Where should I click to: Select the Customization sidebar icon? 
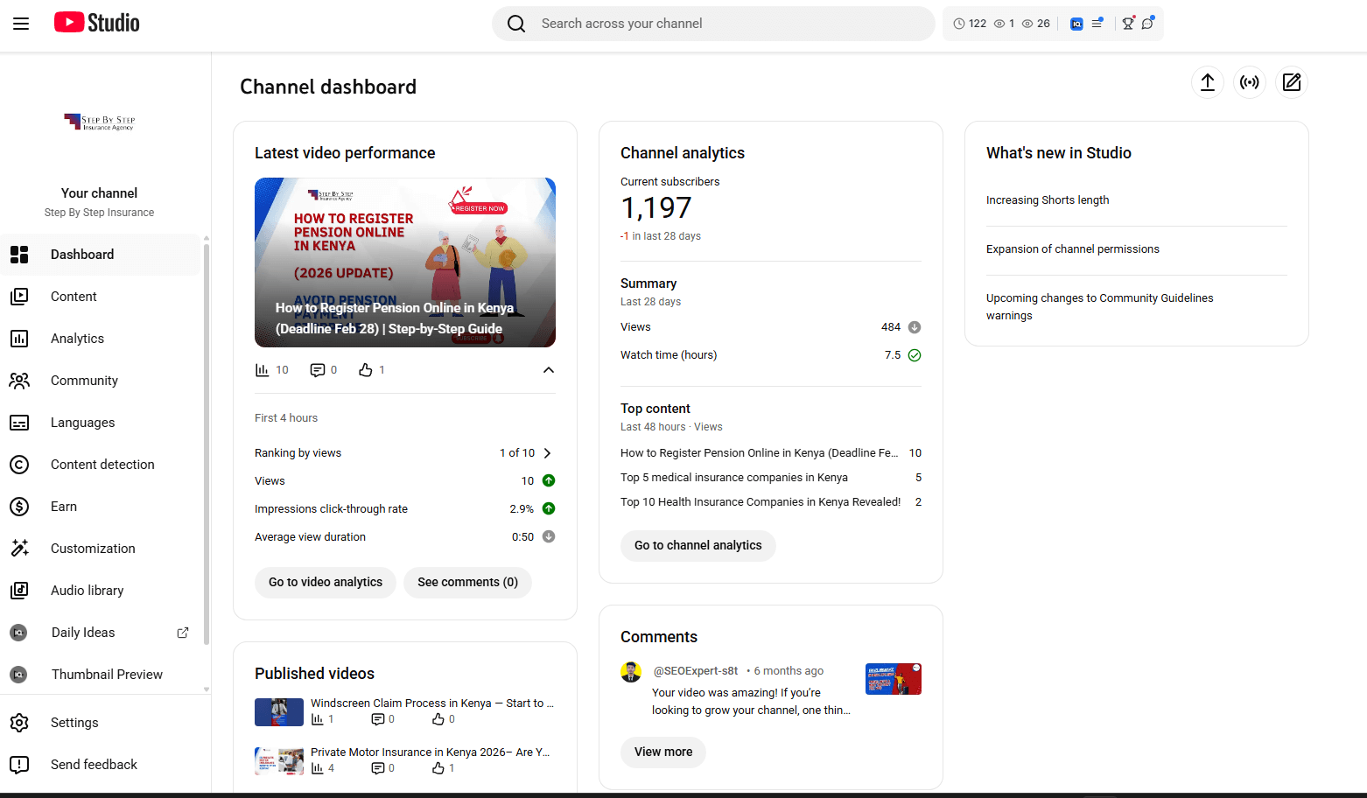pyautogui.click(x=19, y=548)
